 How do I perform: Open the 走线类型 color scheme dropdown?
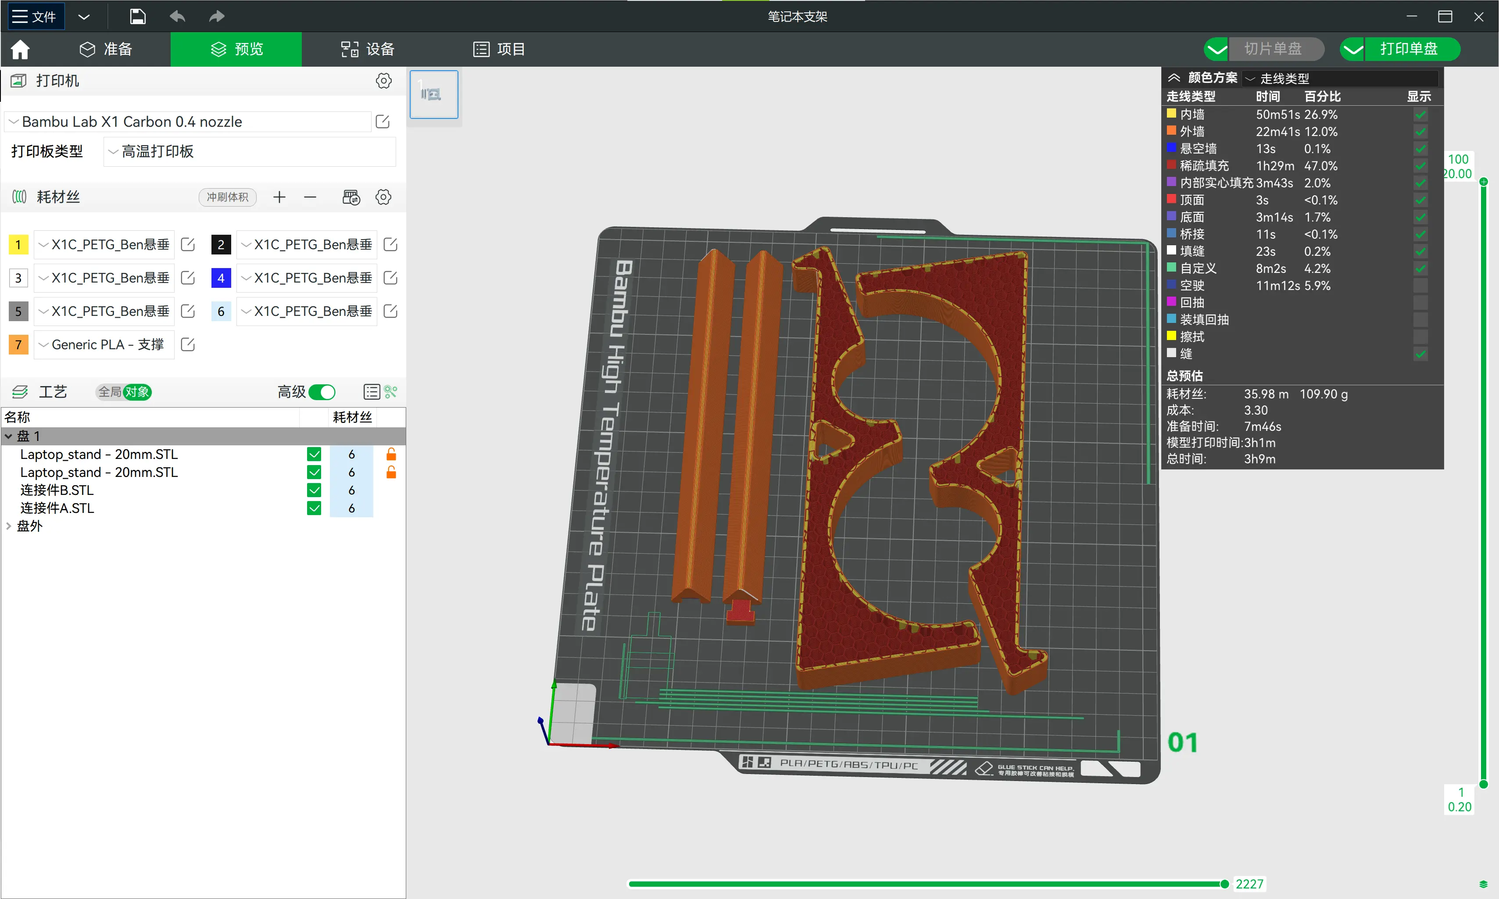pos(1340,78)
